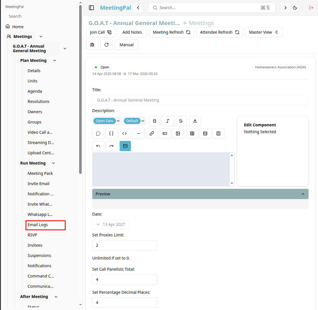Click the Manual button

(127, 45)
